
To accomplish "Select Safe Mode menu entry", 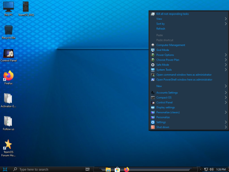I will tap(189, 65).
